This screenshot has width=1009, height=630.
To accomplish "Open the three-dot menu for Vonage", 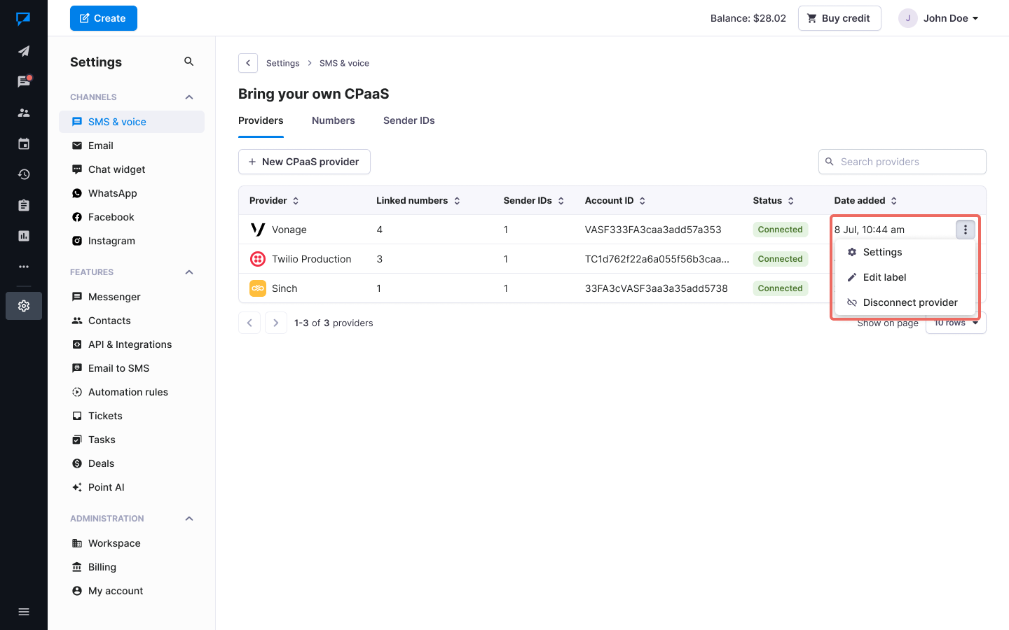I will pos(965,230).
